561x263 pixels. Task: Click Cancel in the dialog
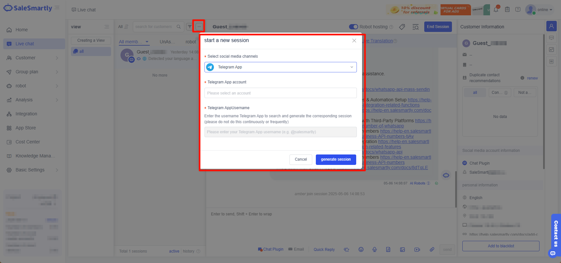pos(301,159)
